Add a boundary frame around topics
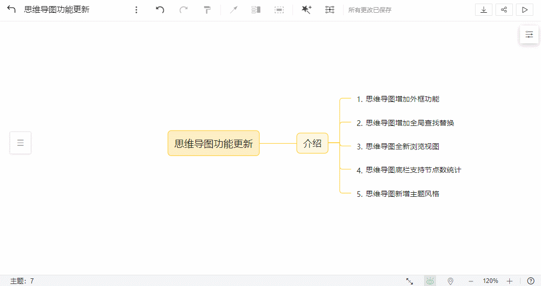 (279, 10)
